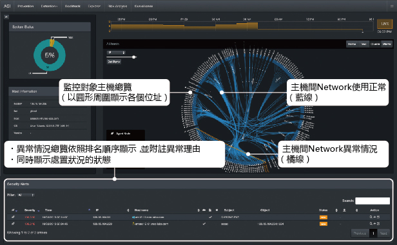Screen dimensions: 397x245
Task: Open the Risk Analysis menu item
Action: coord(117,6)
